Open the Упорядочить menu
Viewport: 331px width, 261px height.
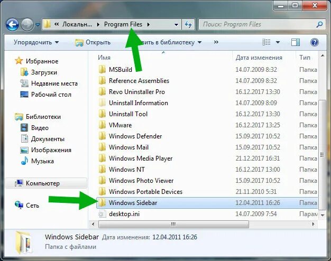pyautogui.click(x=36, y=42)
